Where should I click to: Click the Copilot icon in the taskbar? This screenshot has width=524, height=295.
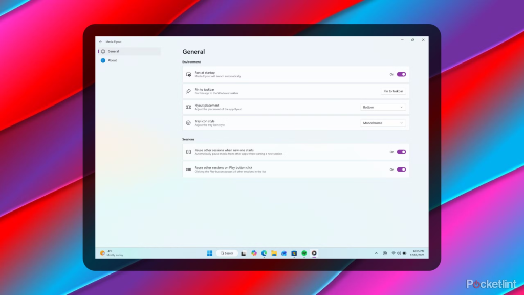pos(254,253)
